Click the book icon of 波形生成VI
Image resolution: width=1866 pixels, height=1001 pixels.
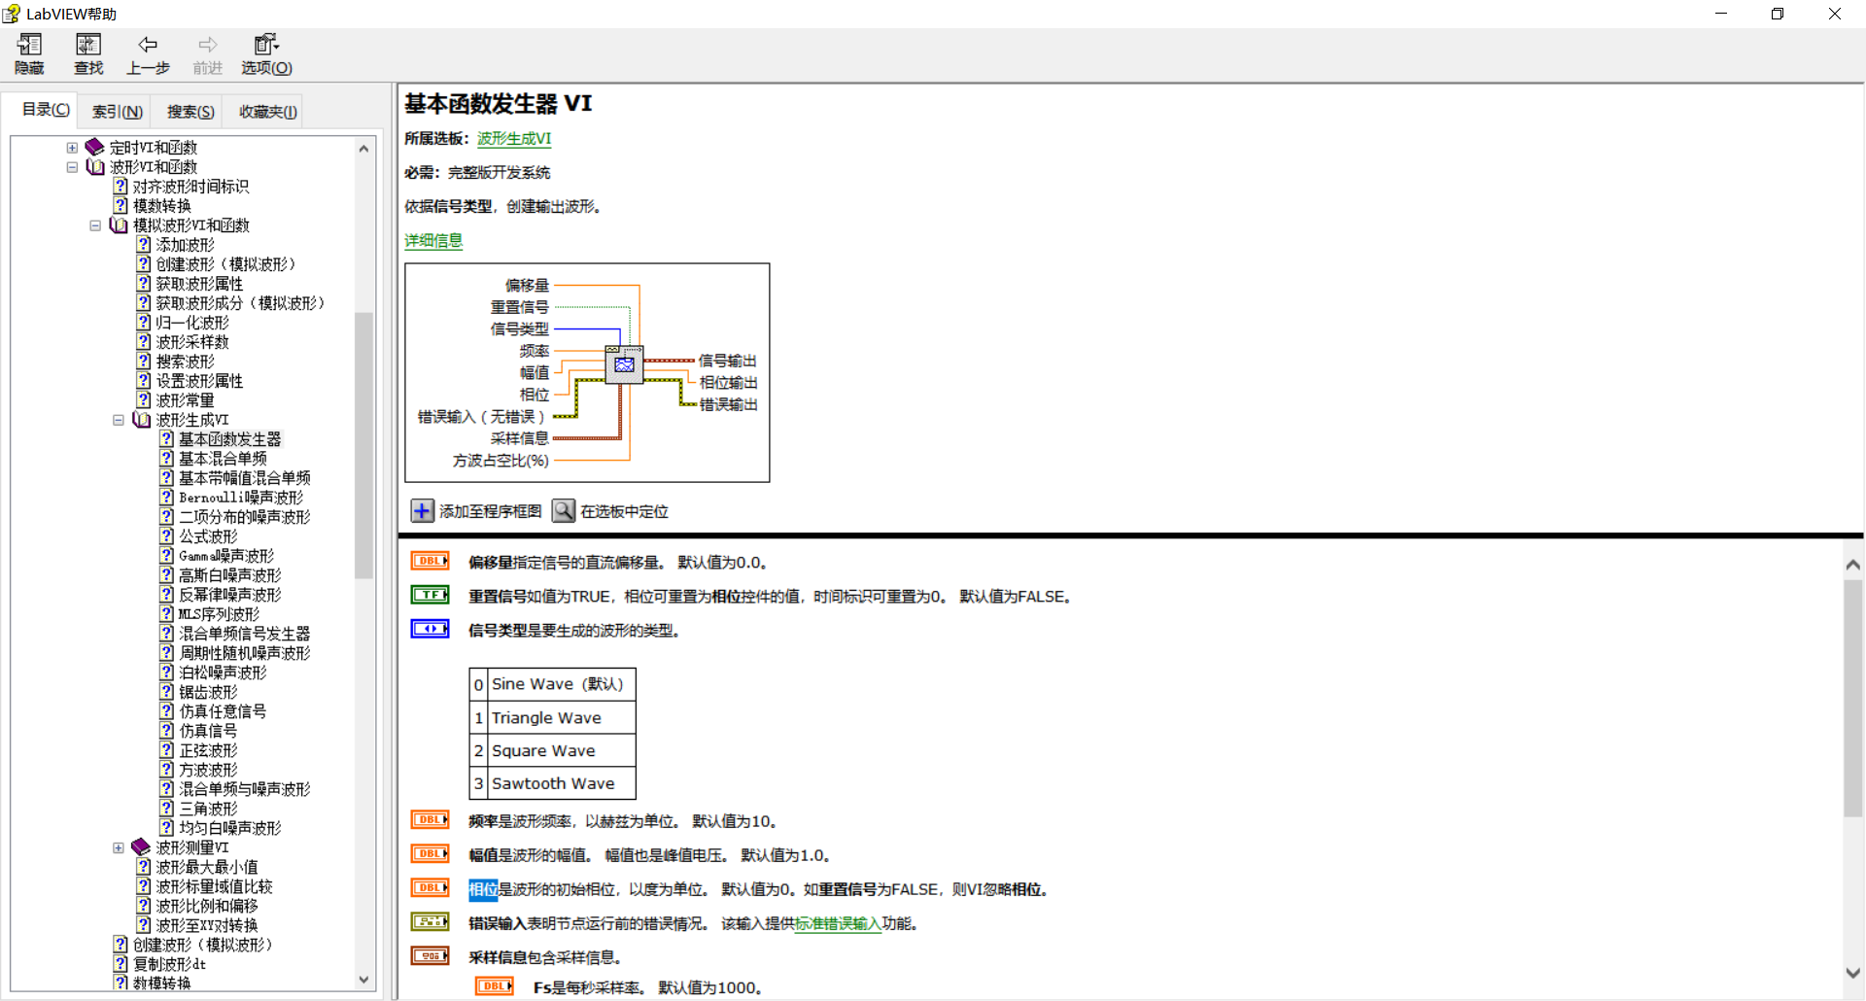[142, 420]
